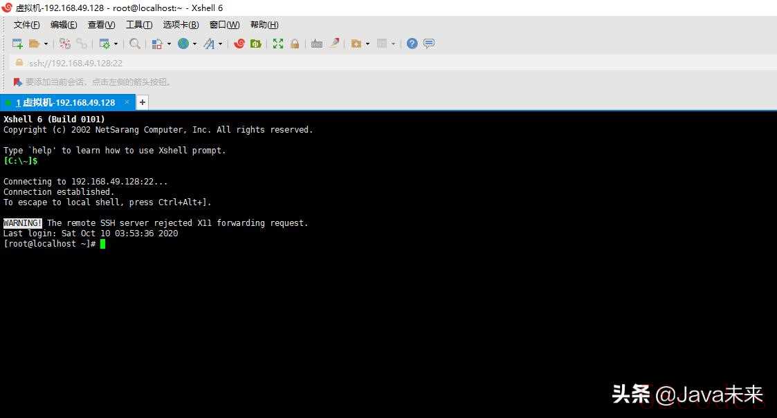Click 'Xshell 6 (Build 0101)' header text

(x=54, y=120)
